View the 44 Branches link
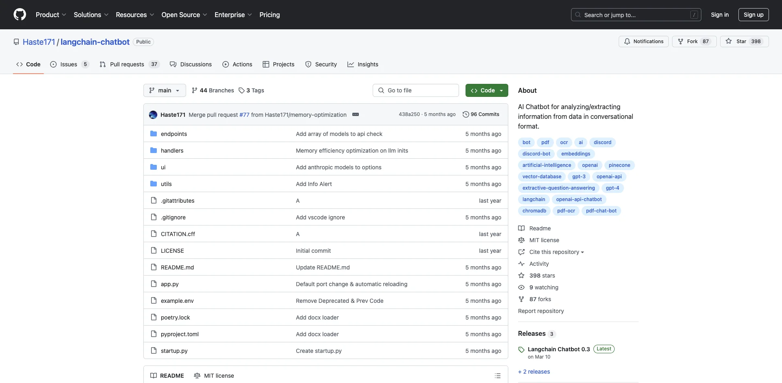The height and width of the screenshot is (383, 782). coord(213,90)
